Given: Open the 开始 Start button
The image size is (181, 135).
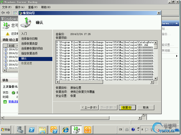Looking at the screenshot, I should point(6,129).
